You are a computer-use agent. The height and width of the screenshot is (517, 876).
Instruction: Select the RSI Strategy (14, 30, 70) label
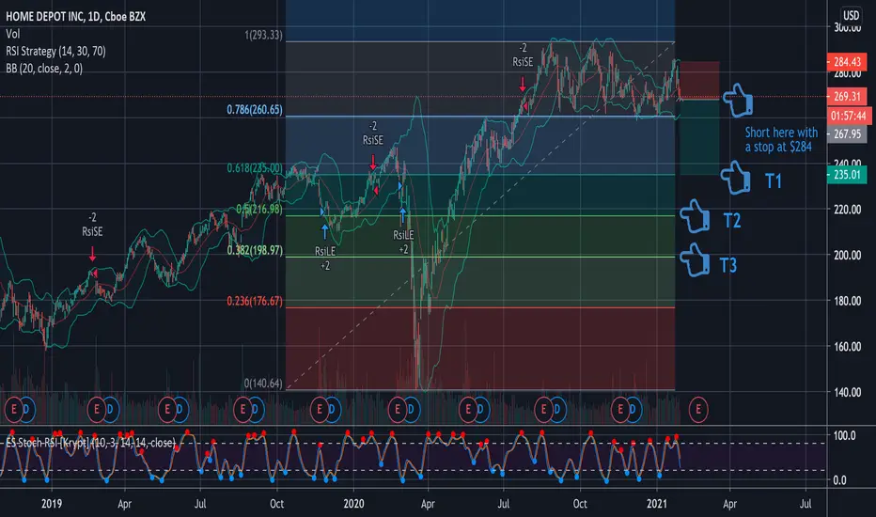pos(55,52)
